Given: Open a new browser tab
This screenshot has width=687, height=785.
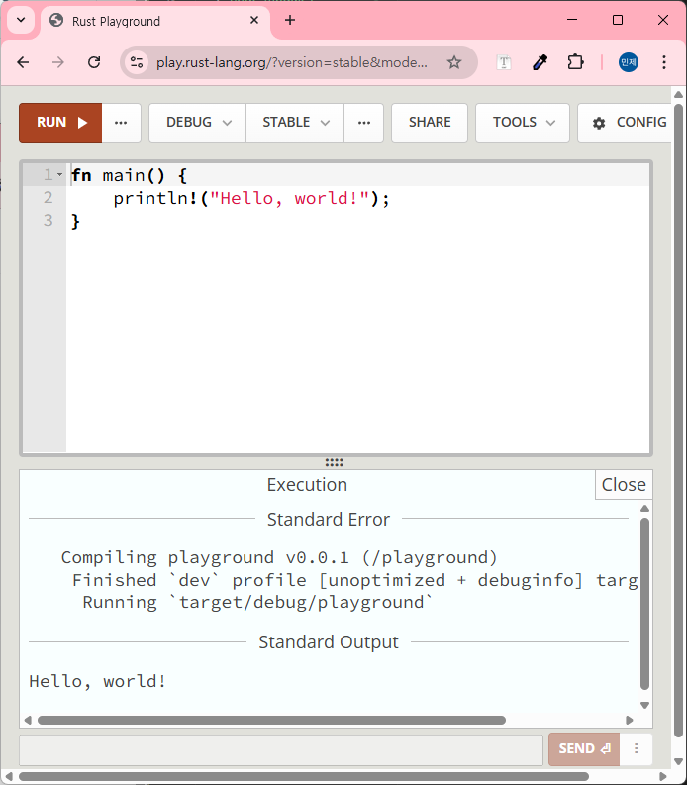Looking at the screenshot, I should (289, 20).
